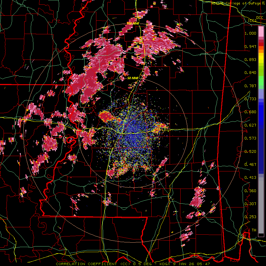Image resolution: width=266 pixels, height=266 pixels.
Task: Pick the bright green color bar segment
Action: pyautogui.click(x=261, y=81)
